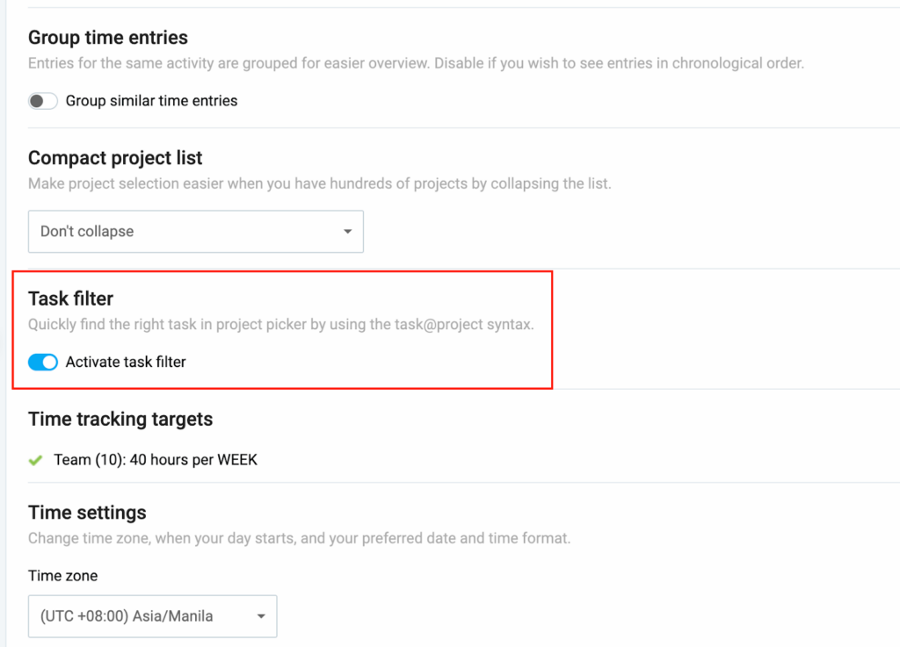
Task: Click the task@project syntax description text
Action: point(281,324)
